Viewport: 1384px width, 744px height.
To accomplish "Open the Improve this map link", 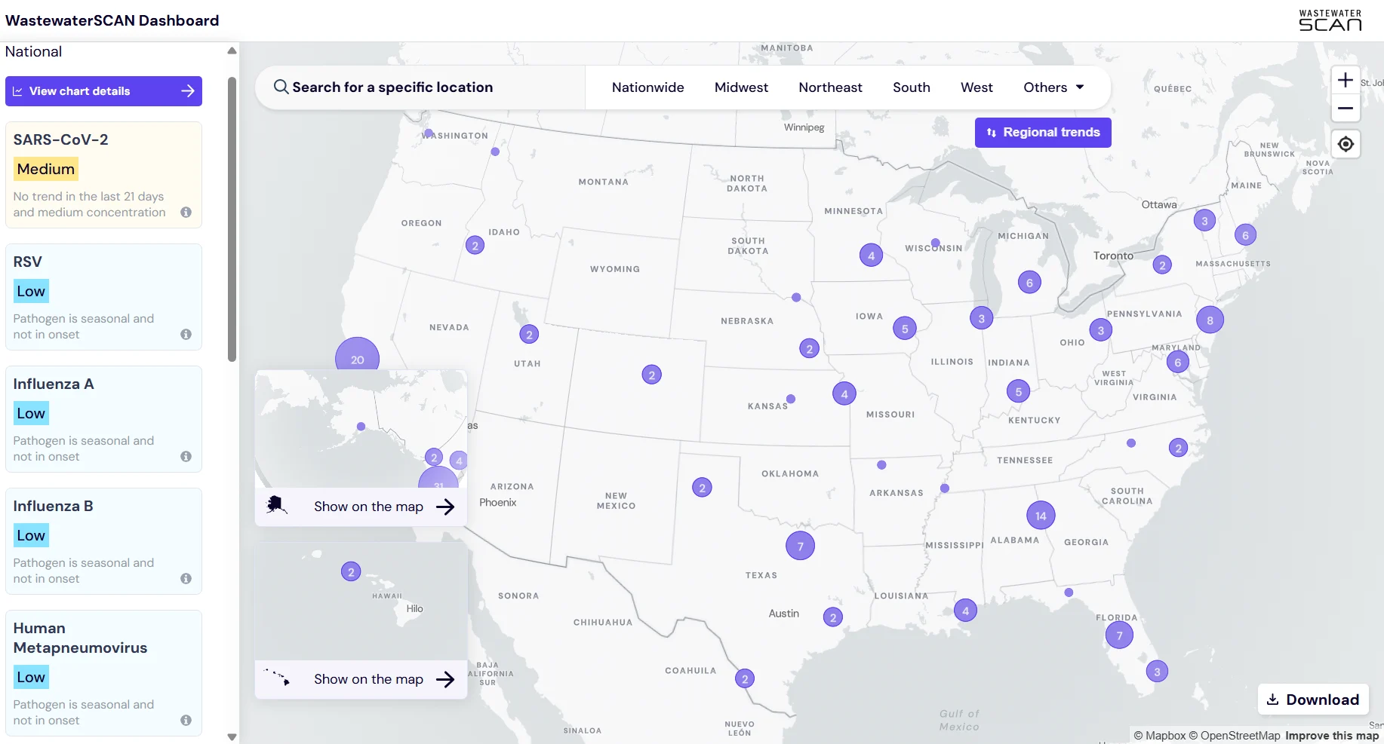I will [1332, 736].
